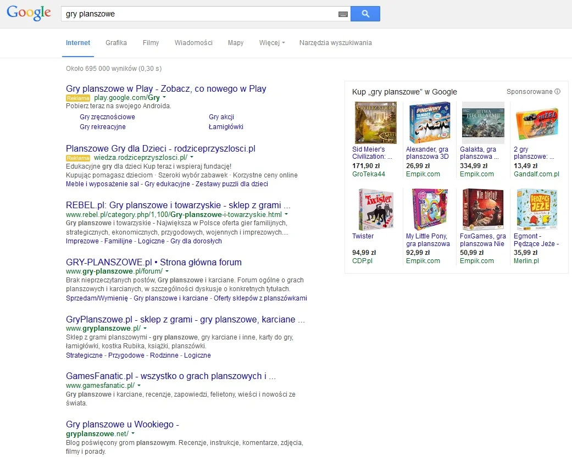Open 'Zestawy puzzli dla dzieci' sitelink
The height and width of the screenshot is (462, 572).
point(232,184)
